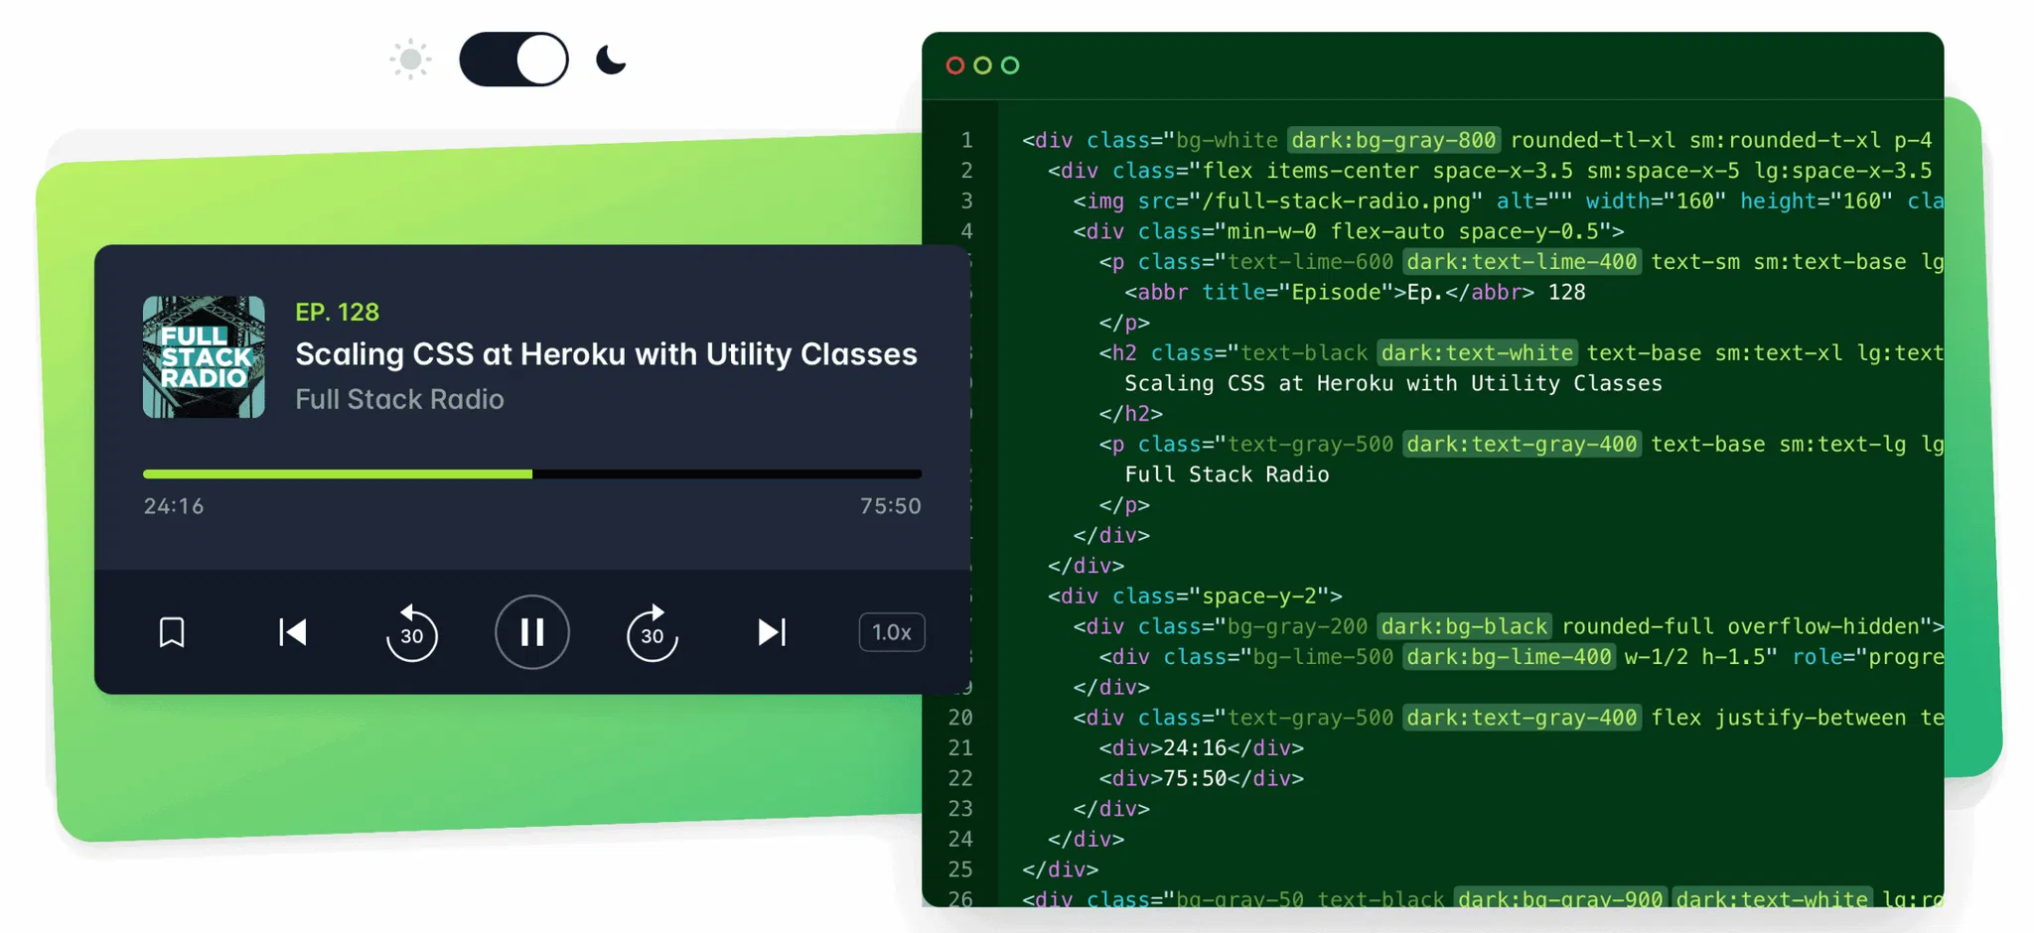Skip to next track

click(772, 632)
